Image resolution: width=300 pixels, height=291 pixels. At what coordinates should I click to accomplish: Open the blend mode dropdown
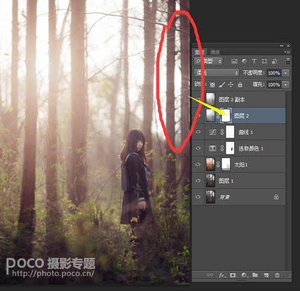click(217, 73)
